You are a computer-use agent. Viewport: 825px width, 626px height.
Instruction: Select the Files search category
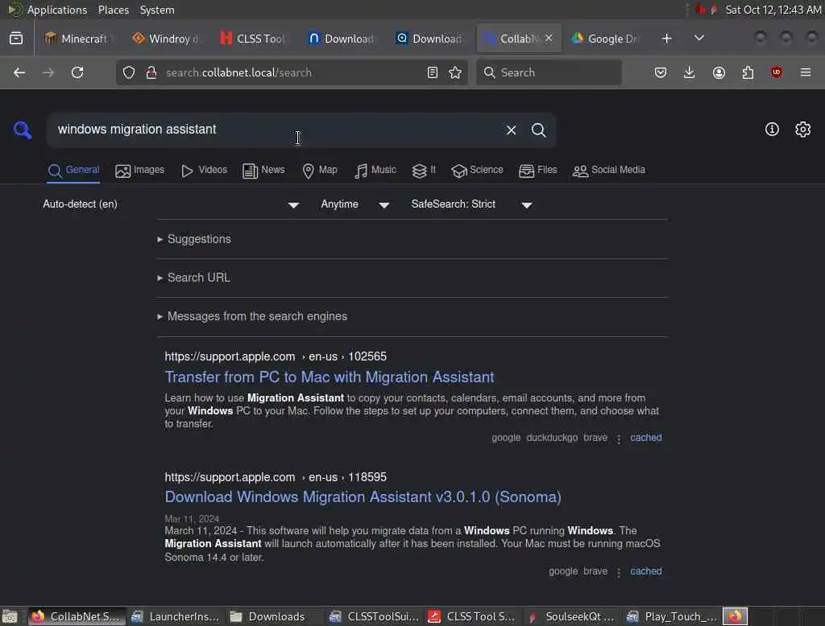537,171
